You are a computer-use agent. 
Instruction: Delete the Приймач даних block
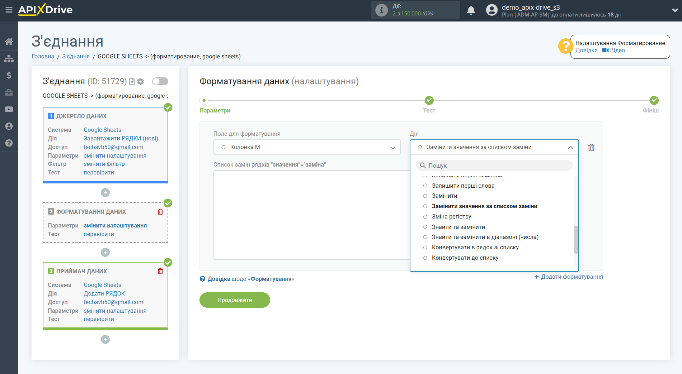[160, 271]
